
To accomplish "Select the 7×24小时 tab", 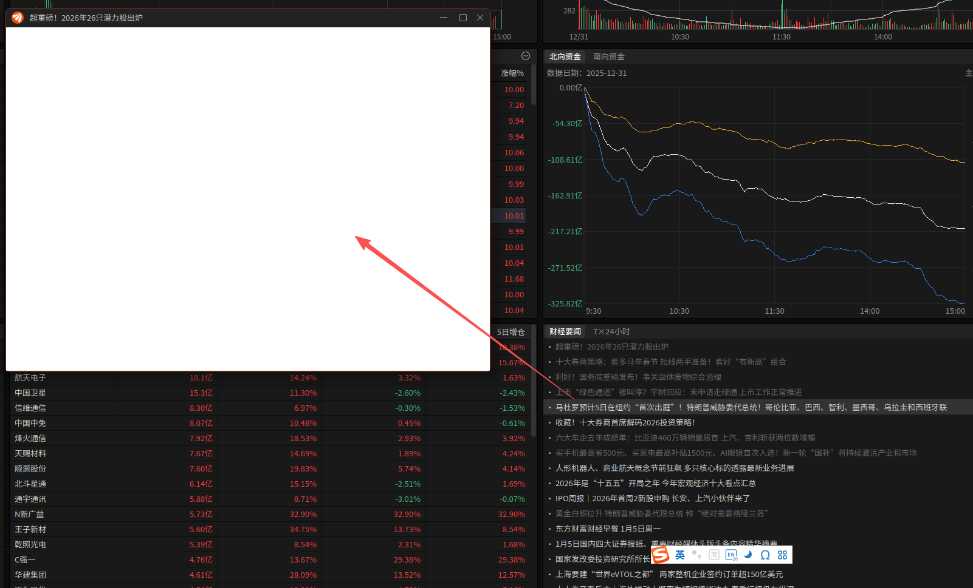I will tap(611, 331).
